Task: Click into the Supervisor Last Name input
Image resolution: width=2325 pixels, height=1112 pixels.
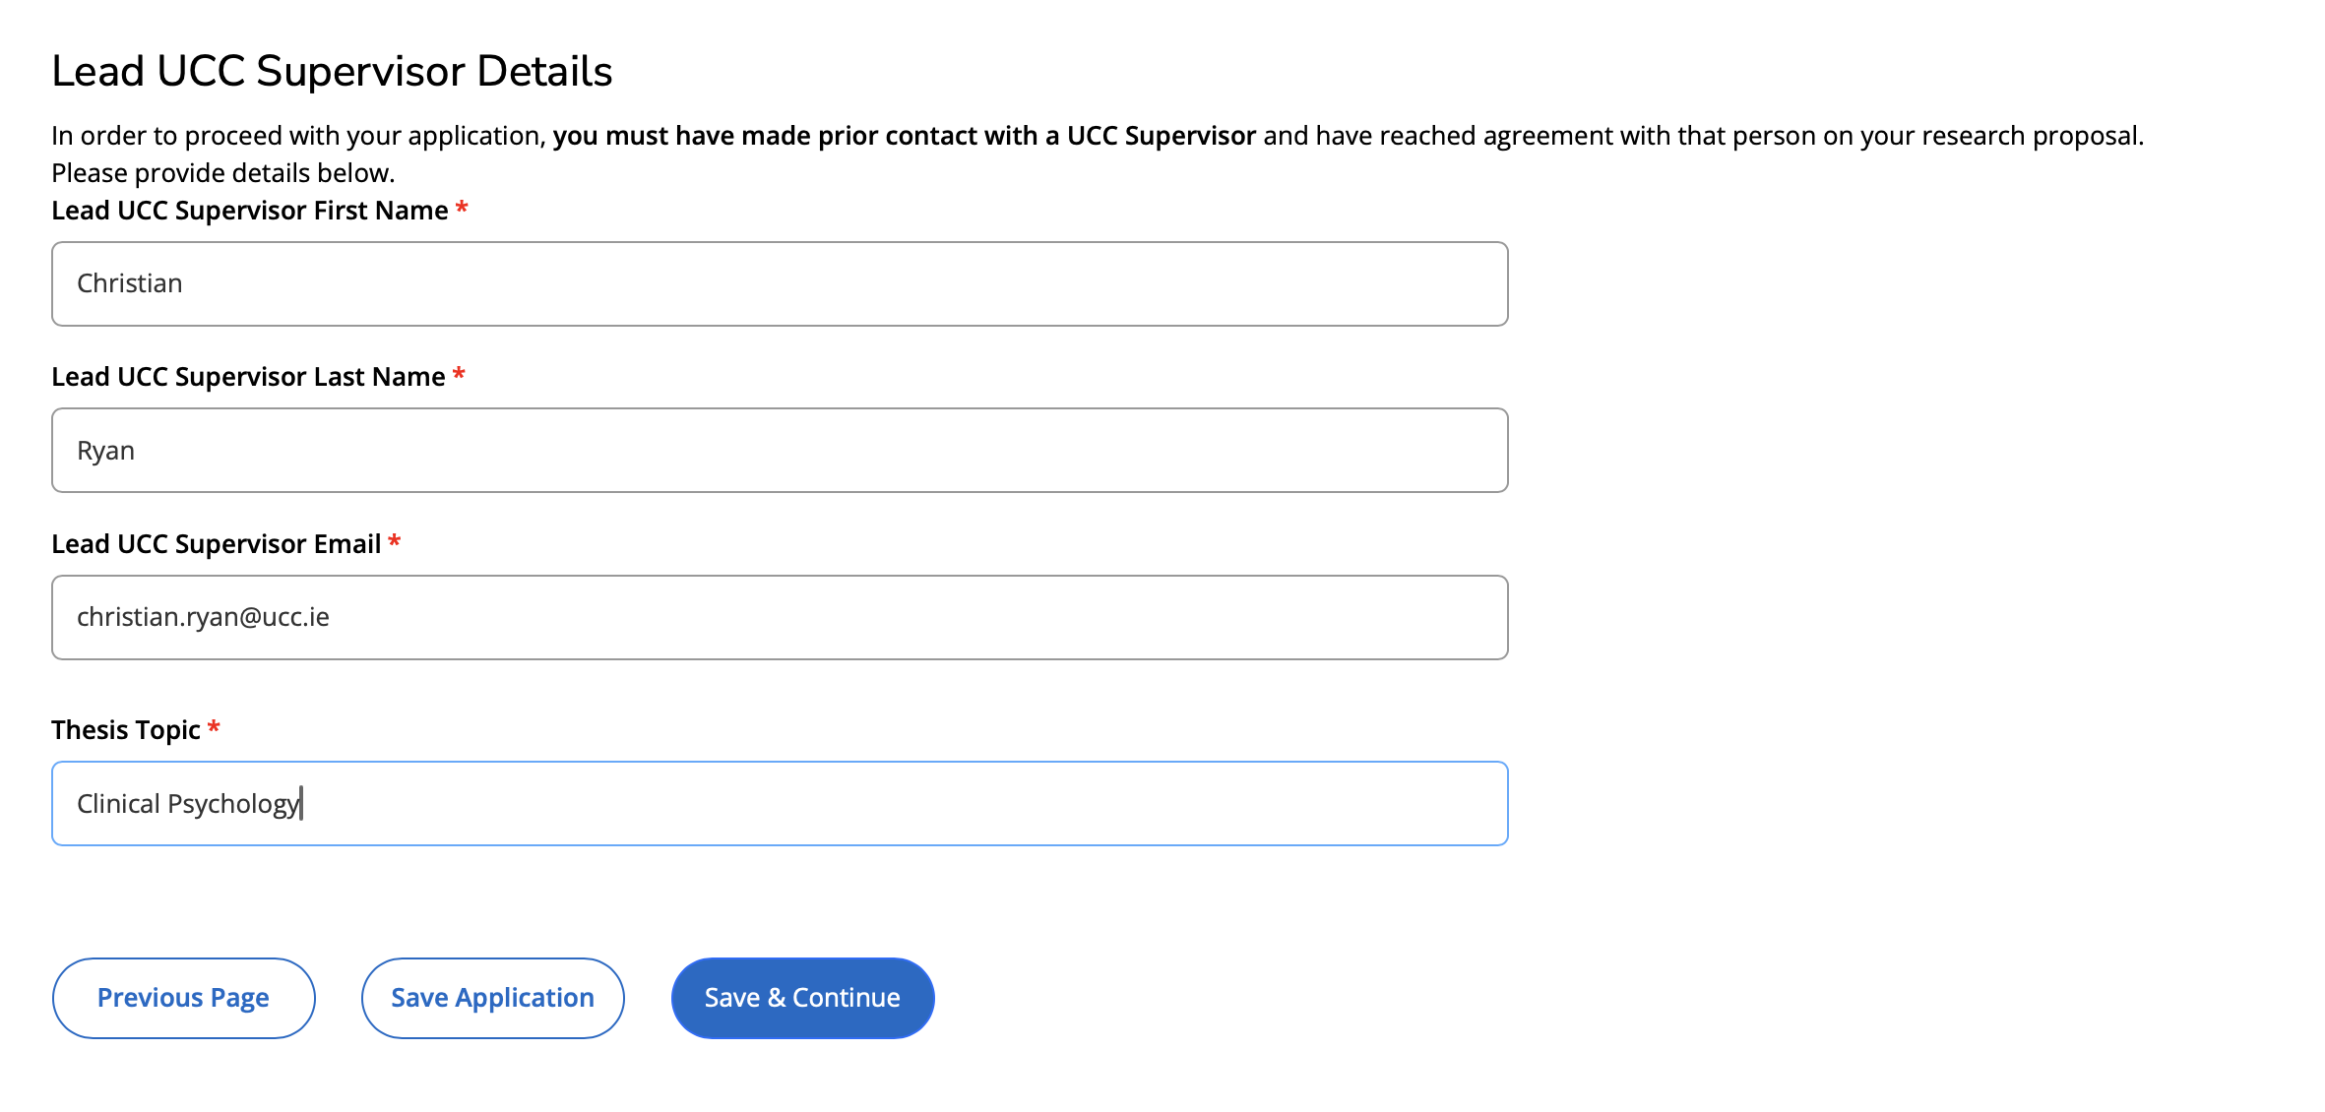Action: (x=779, y=451)
